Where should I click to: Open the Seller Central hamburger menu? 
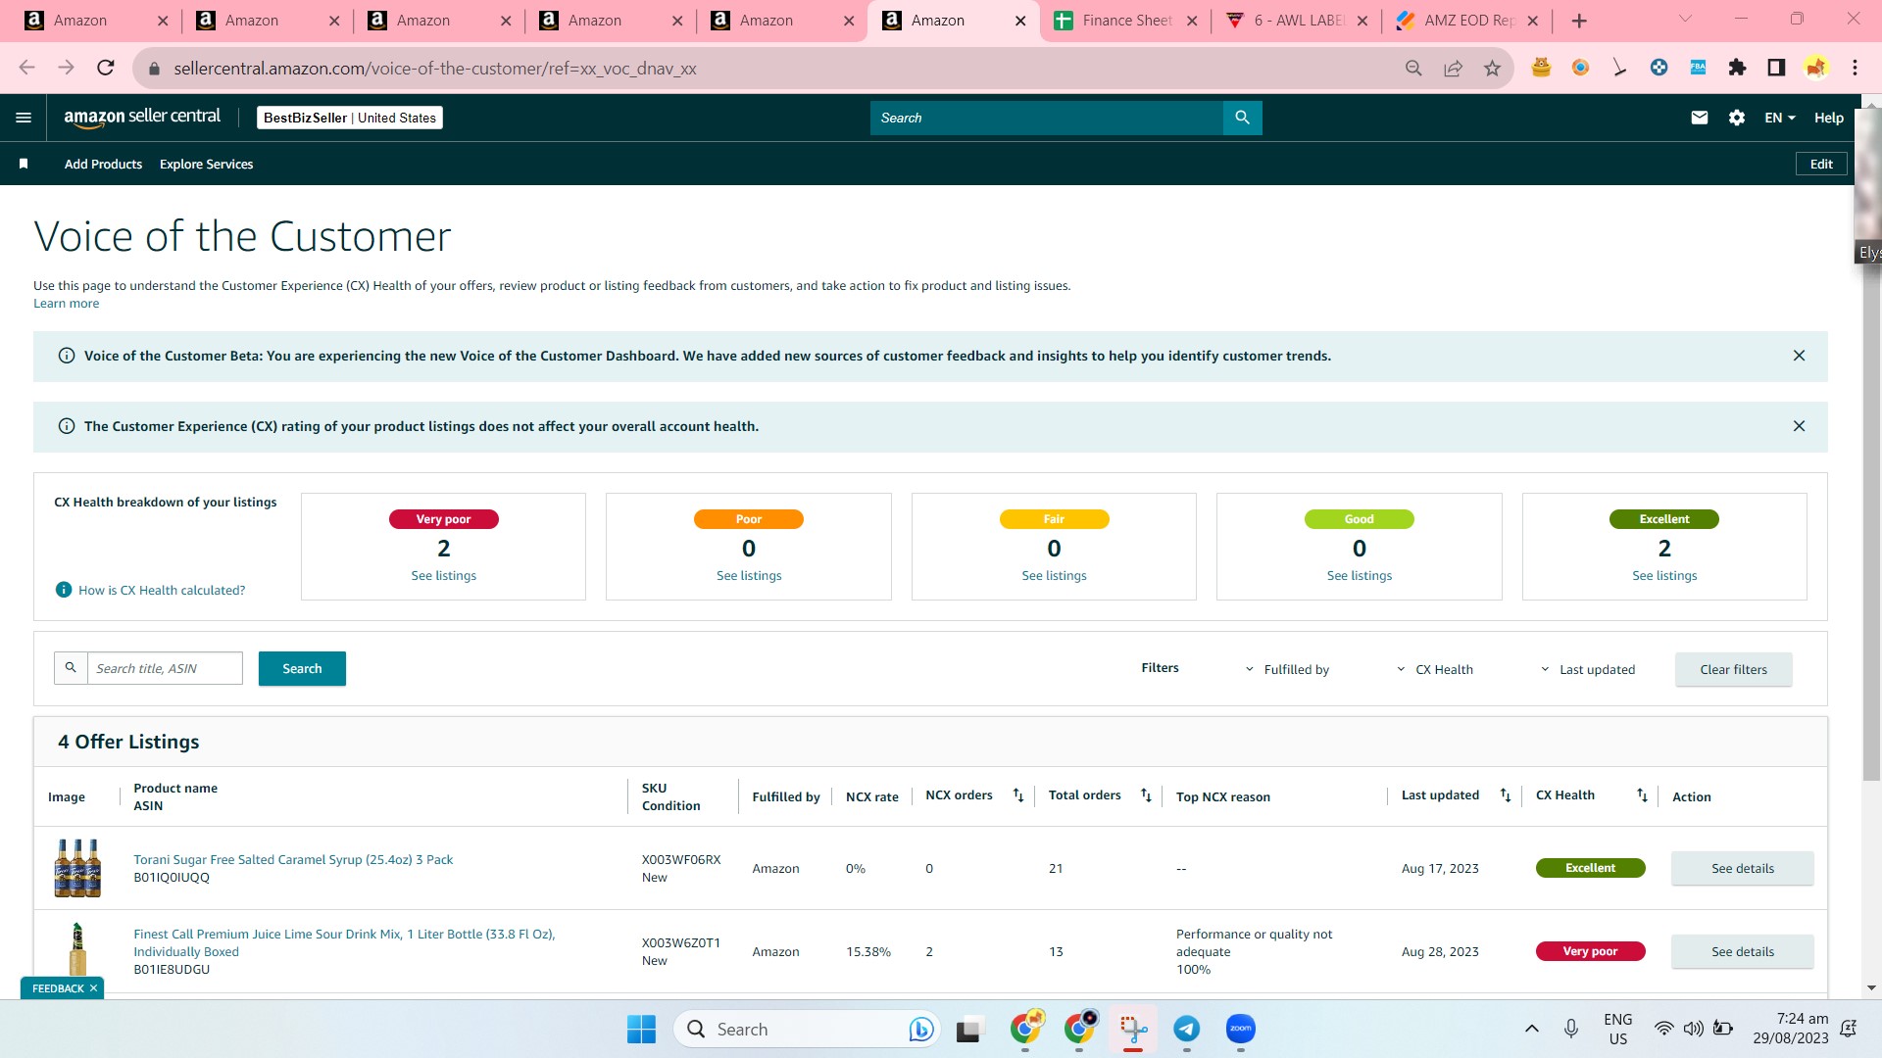click(24, 118)
